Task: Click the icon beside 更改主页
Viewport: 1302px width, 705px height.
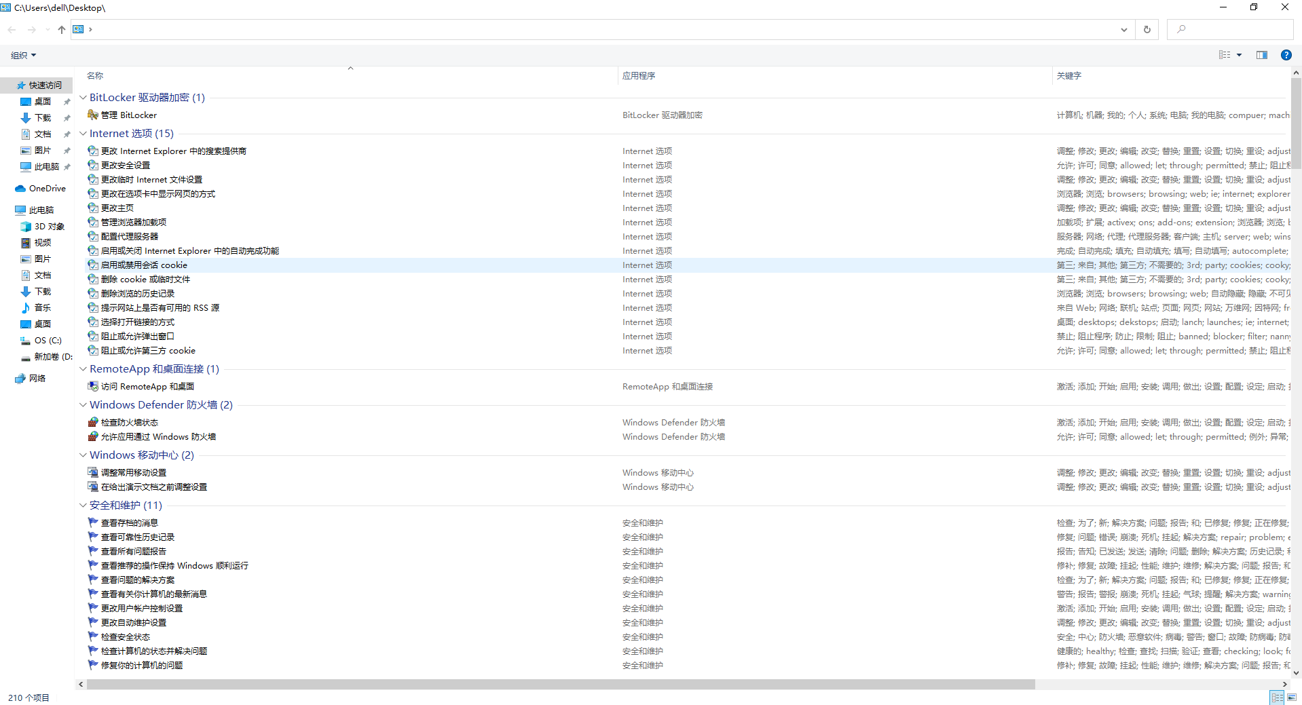Action: tap(93, 208)
